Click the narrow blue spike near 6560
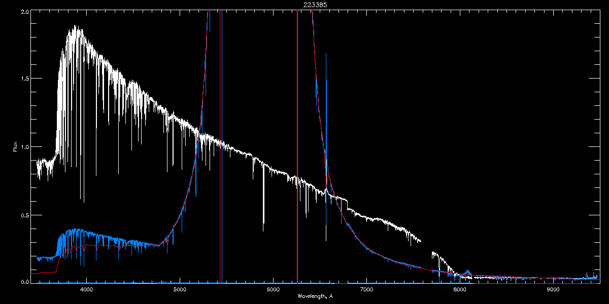 click(x=326, y=76)
